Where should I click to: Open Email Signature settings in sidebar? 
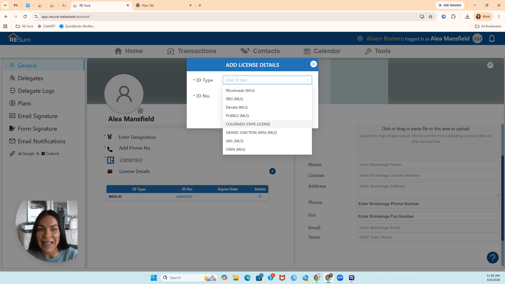pos(38,116)
